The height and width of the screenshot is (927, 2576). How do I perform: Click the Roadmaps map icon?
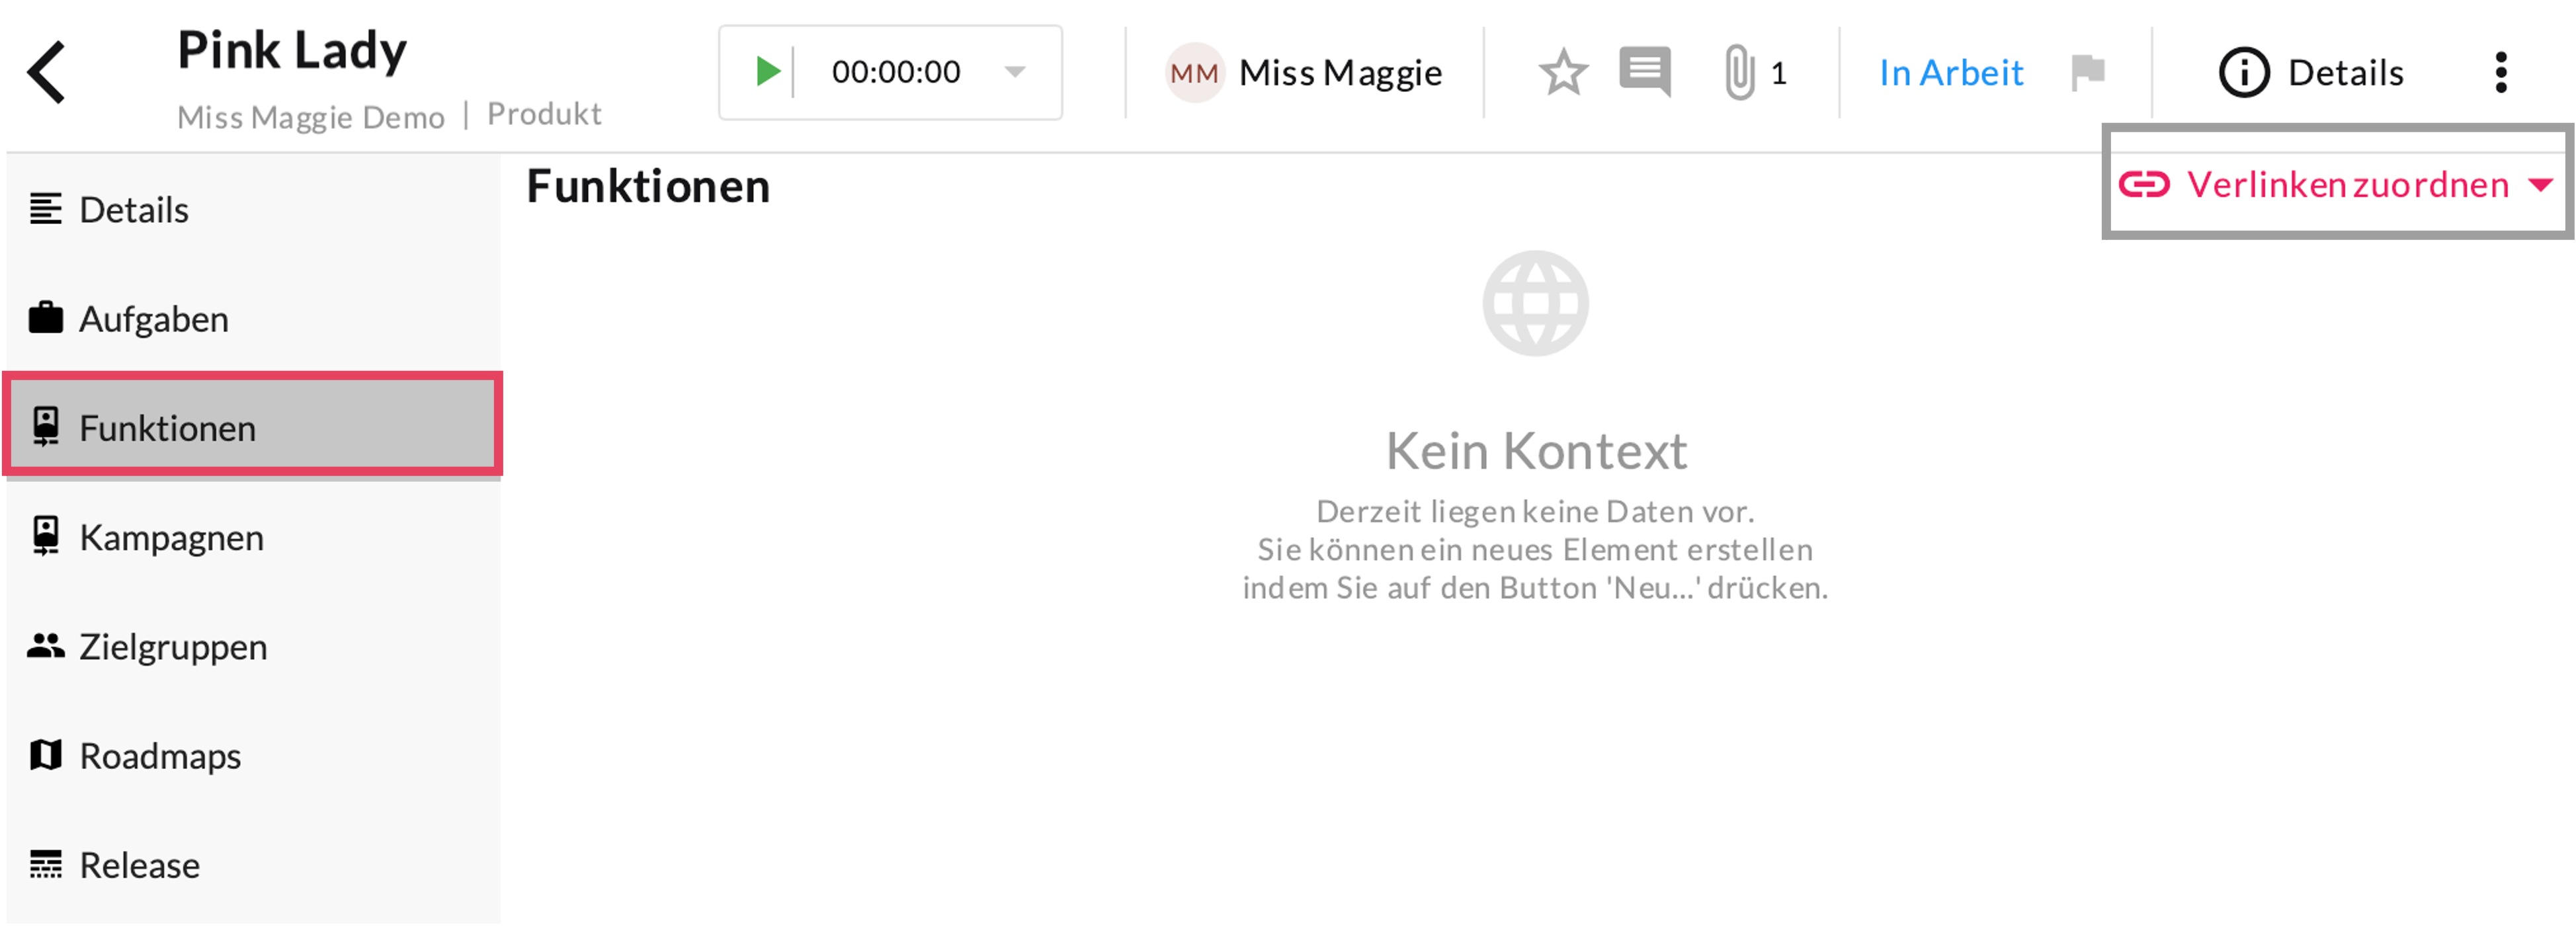(46, 755)
